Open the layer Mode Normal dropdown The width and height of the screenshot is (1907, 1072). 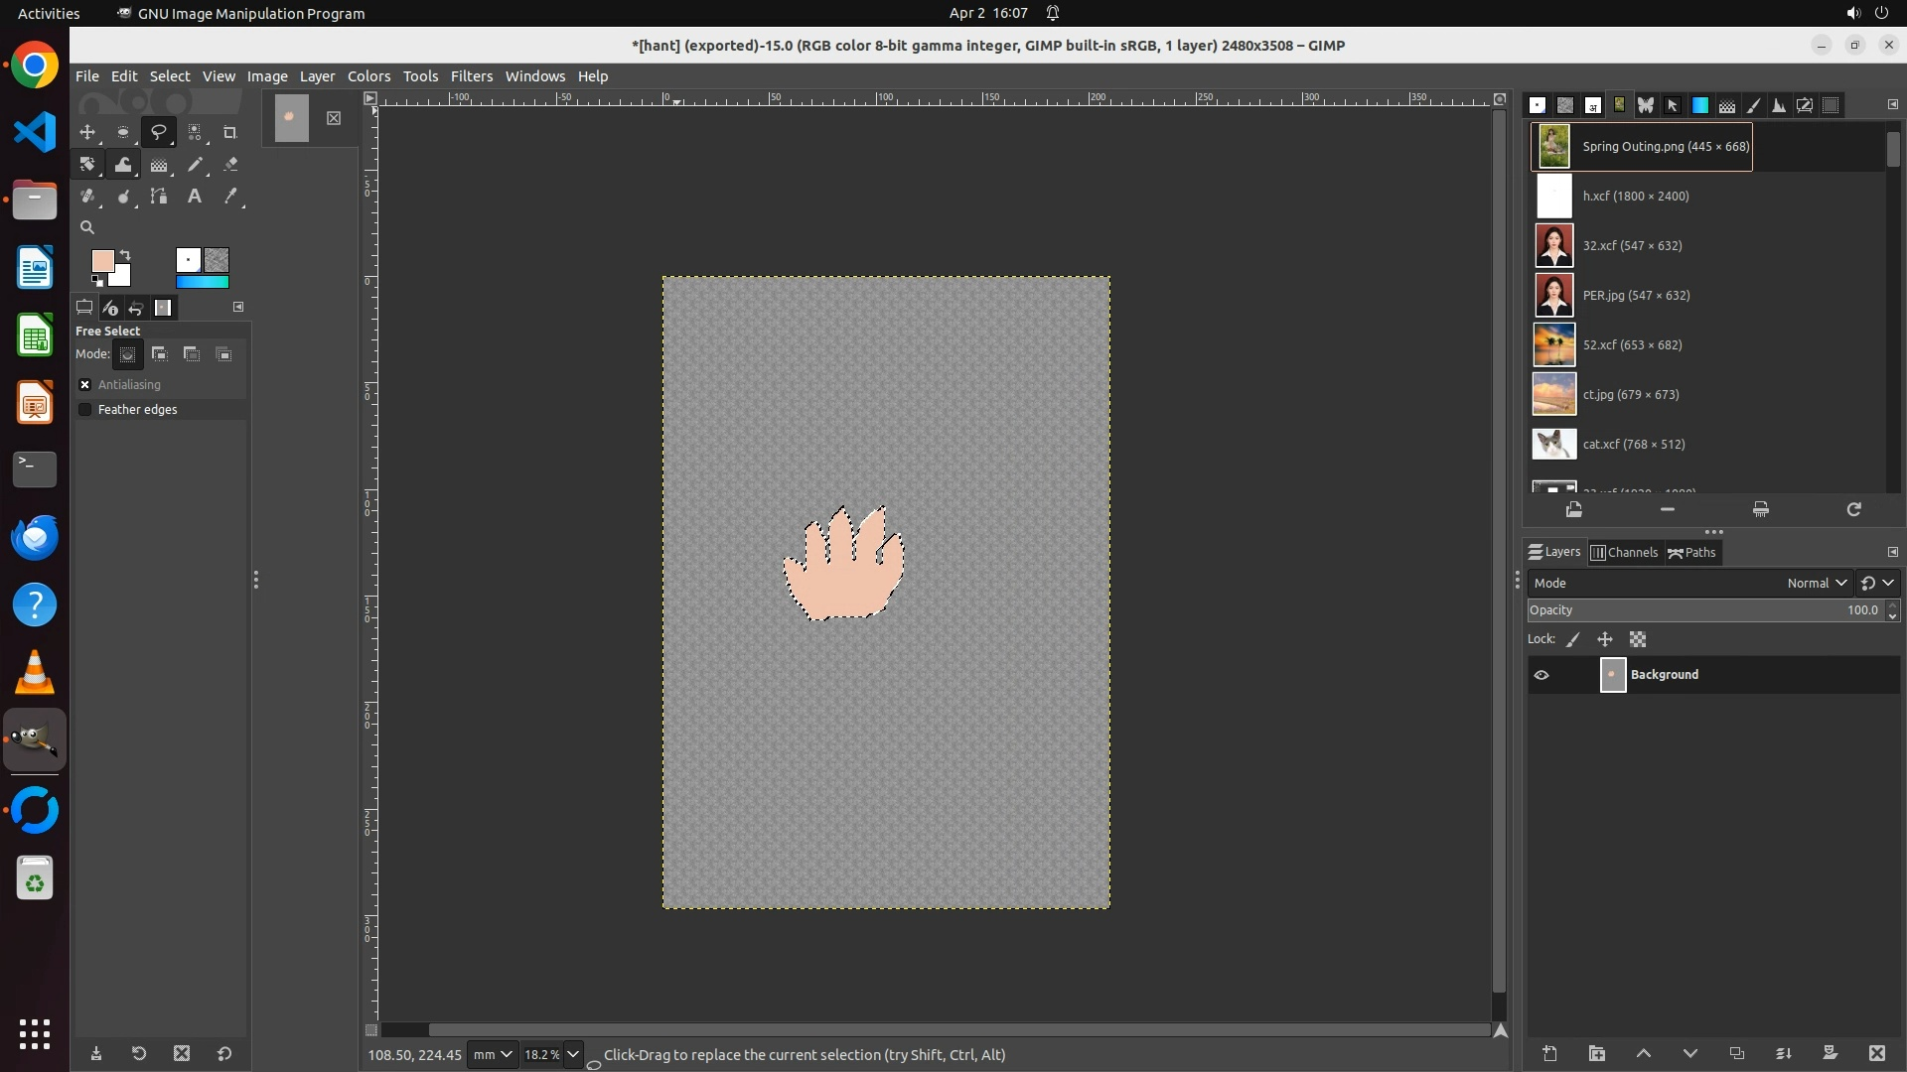click(1816, 584)
